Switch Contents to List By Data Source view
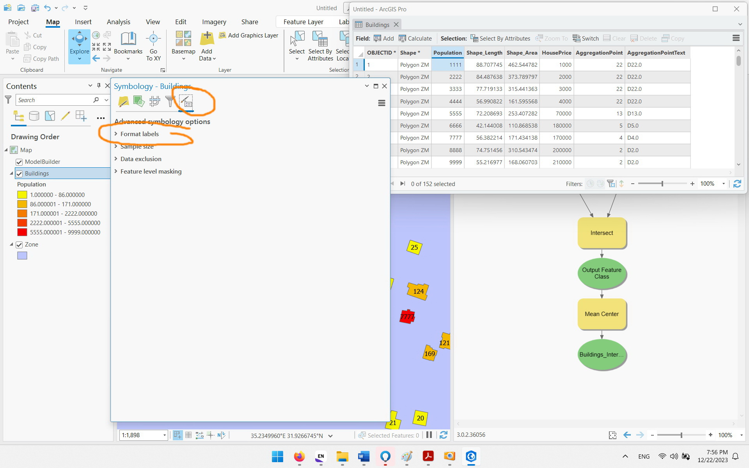 point(34,116)
